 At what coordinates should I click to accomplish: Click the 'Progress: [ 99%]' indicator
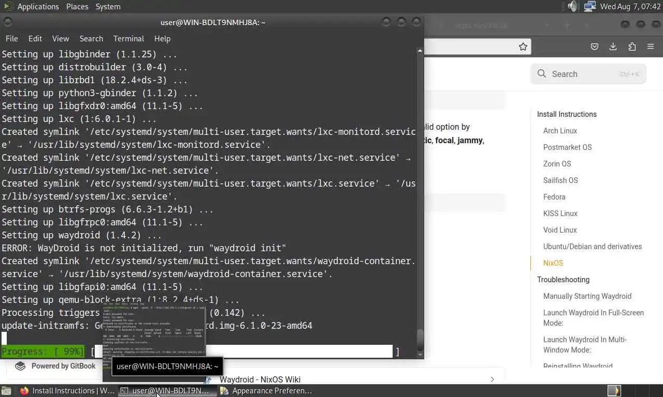coord(42,352)
